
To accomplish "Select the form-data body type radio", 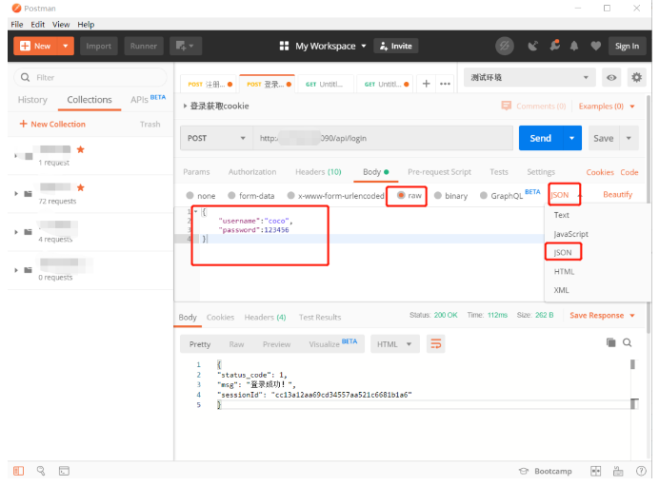I will click(231, 196).
